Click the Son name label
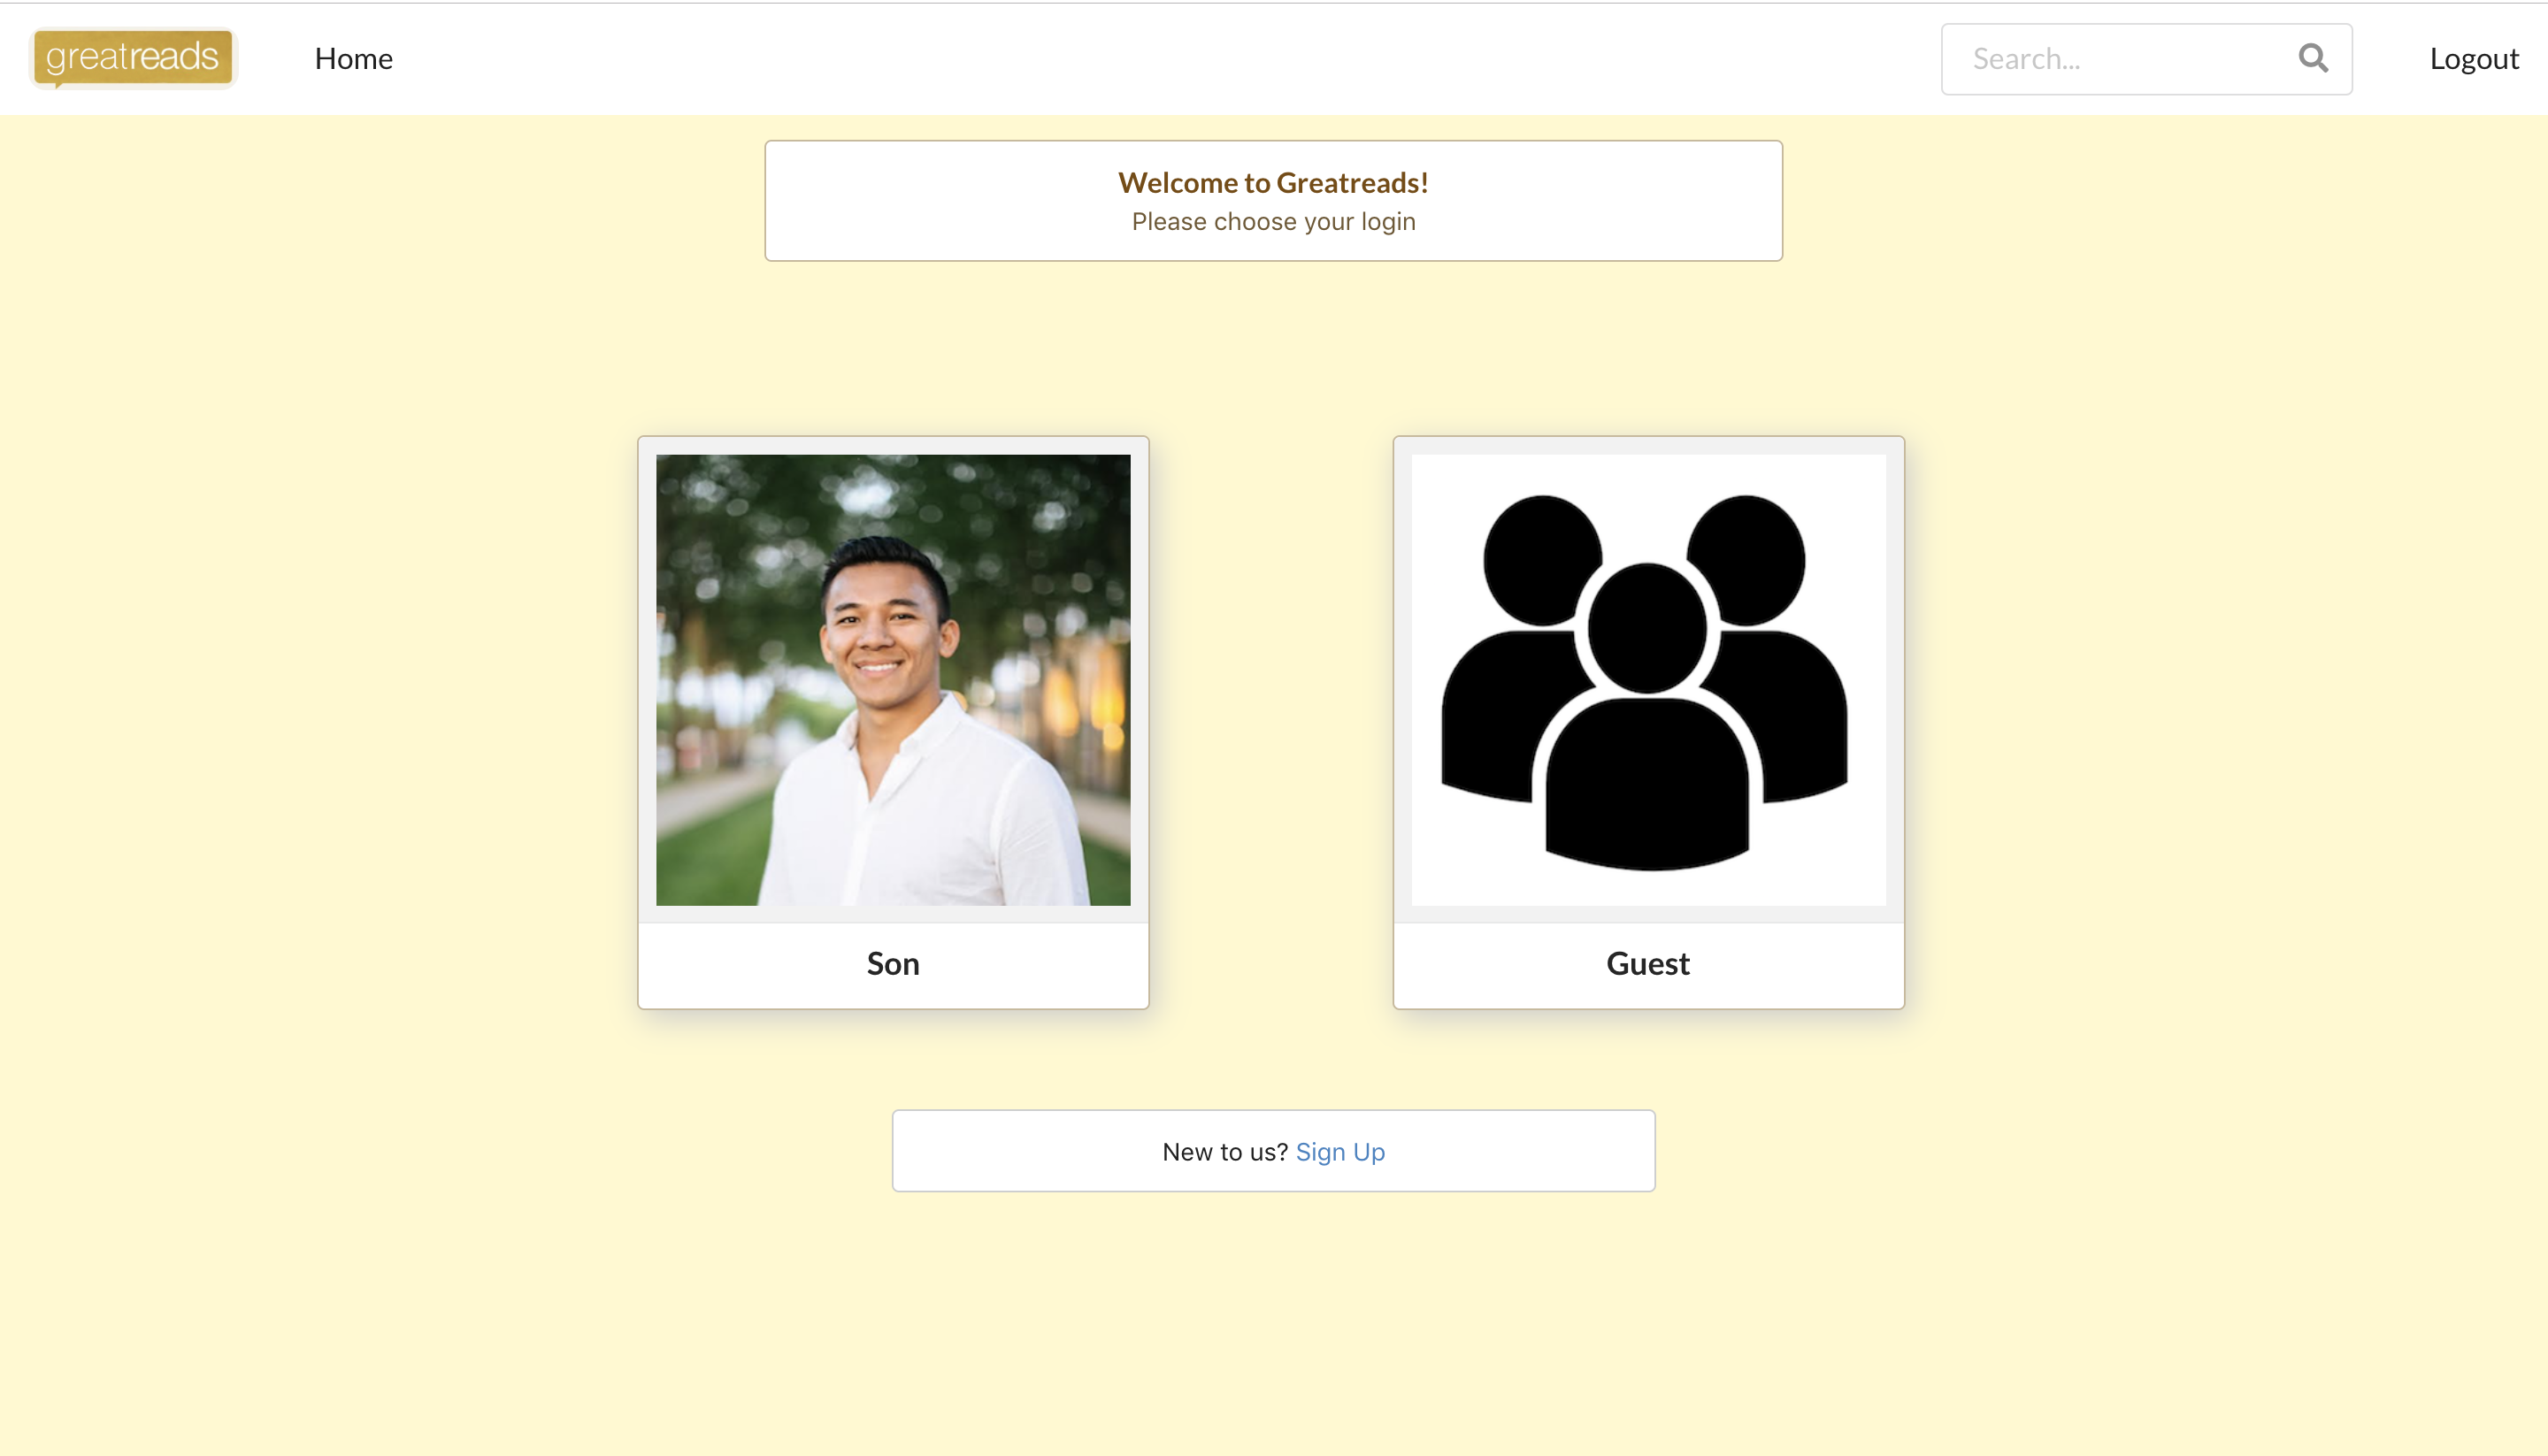2548x1456 pixels. click(x=893, y=963)
